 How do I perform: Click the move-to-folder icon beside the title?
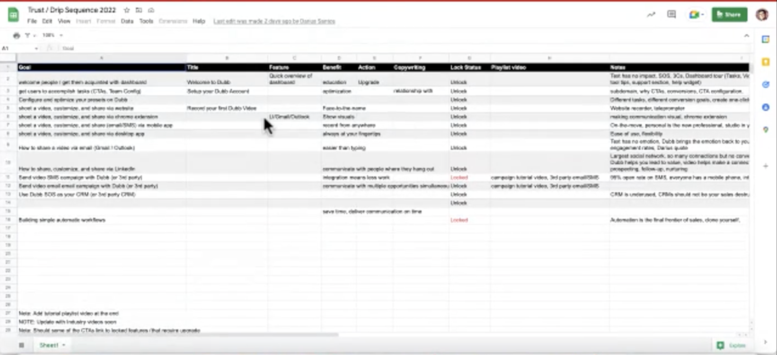pos(139,10)
